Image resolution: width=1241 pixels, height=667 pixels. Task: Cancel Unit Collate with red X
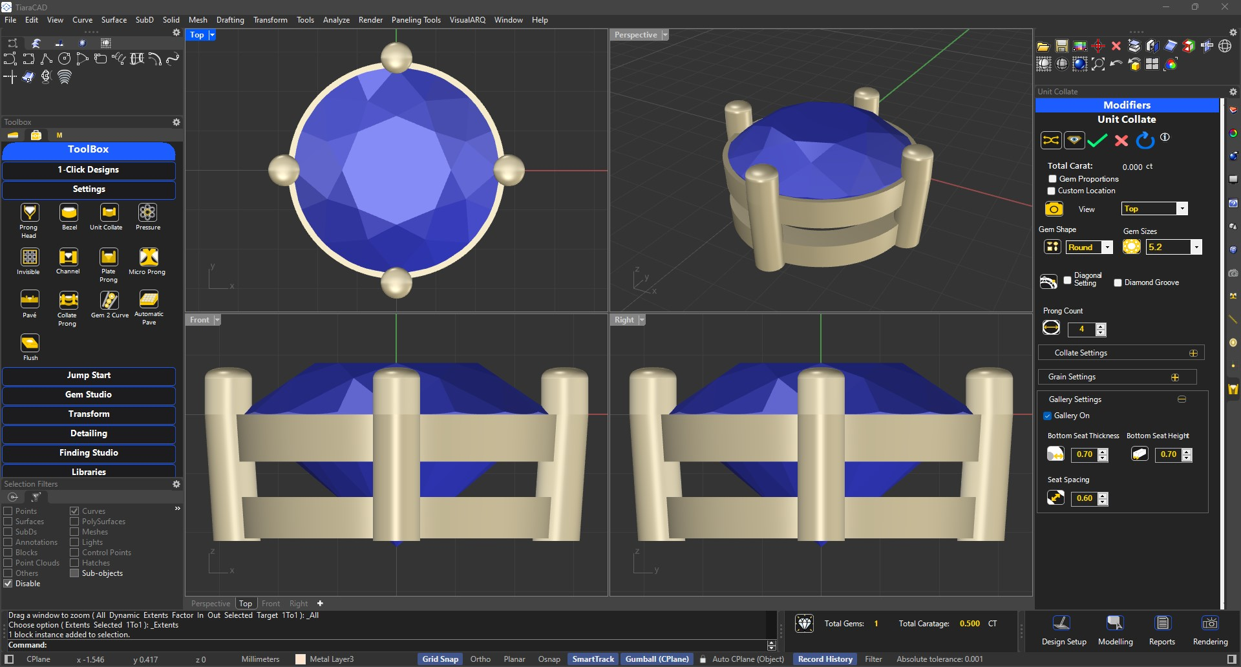tap(1121, 140)
